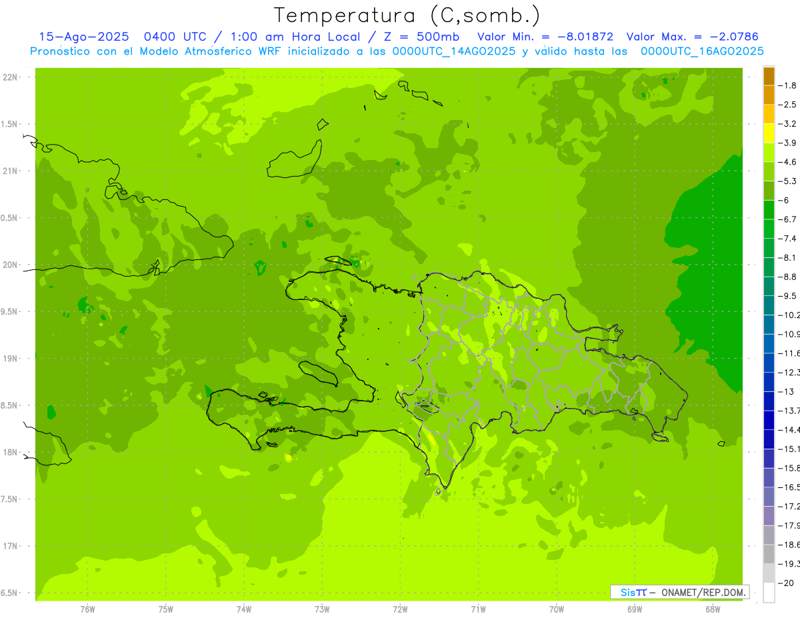Click the '21N' latitude label

tap(10, 171)
